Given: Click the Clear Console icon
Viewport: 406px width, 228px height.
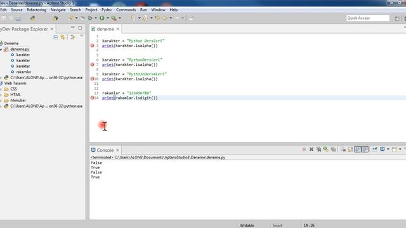Looking at the screenshot, I should [x=343, y=149].
